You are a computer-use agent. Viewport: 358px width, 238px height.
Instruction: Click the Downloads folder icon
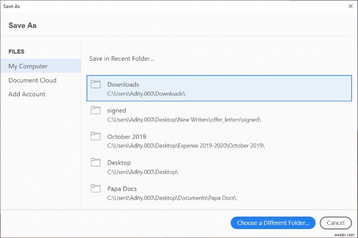[95, 84]
